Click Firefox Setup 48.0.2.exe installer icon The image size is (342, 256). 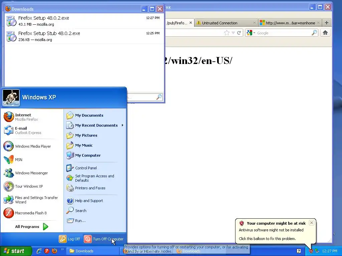pos(11,21)
